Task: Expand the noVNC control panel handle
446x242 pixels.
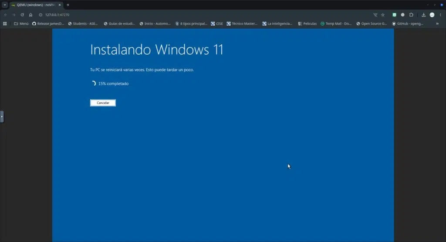Action: click(2, 116)
